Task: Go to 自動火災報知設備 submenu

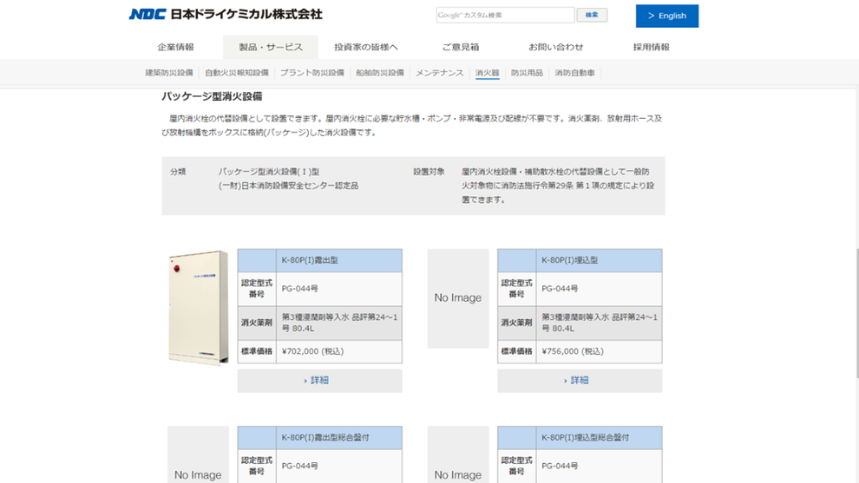Action: 237,73
